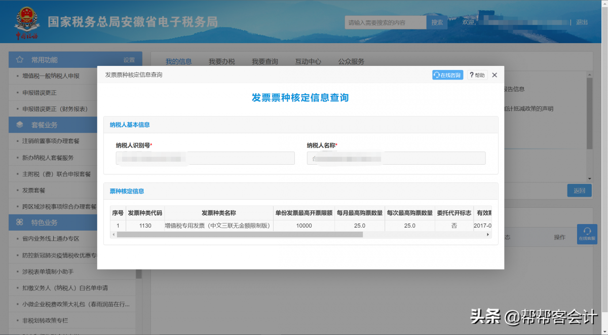Click the 纳税人识别号 input field
Viewport: 608px width, 335px height.
(205, 158)
